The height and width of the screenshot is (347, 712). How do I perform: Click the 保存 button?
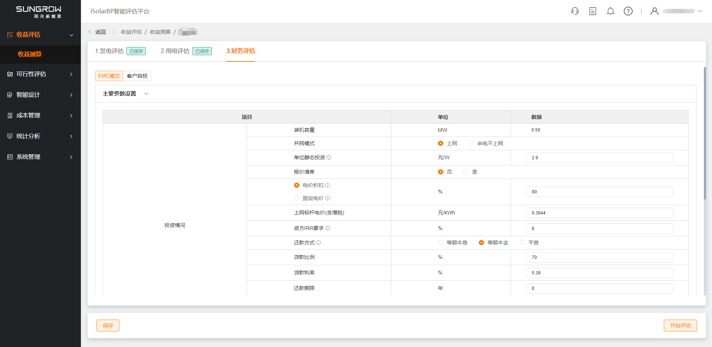click(x=108, y=326)
